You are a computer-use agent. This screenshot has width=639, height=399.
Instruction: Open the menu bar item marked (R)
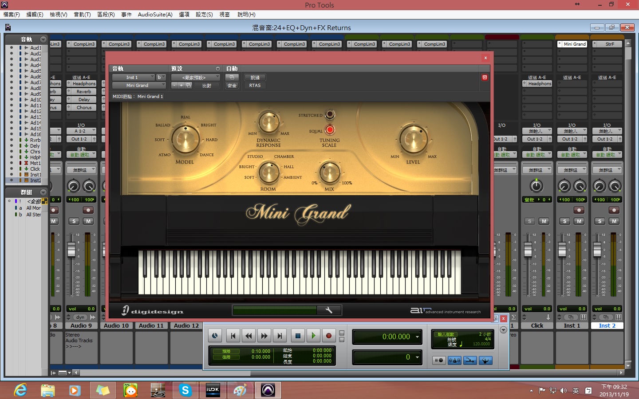click(106, 14)
